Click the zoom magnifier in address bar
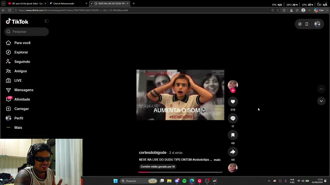 tap(273, 10)
